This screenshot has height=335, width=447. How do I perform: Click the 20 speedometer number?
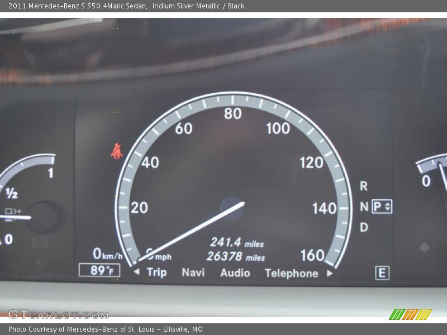click(139, 208)
